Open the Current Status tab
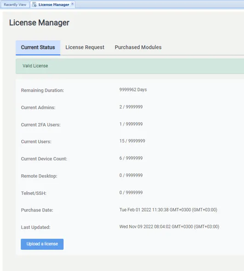 tap(38, 47)
